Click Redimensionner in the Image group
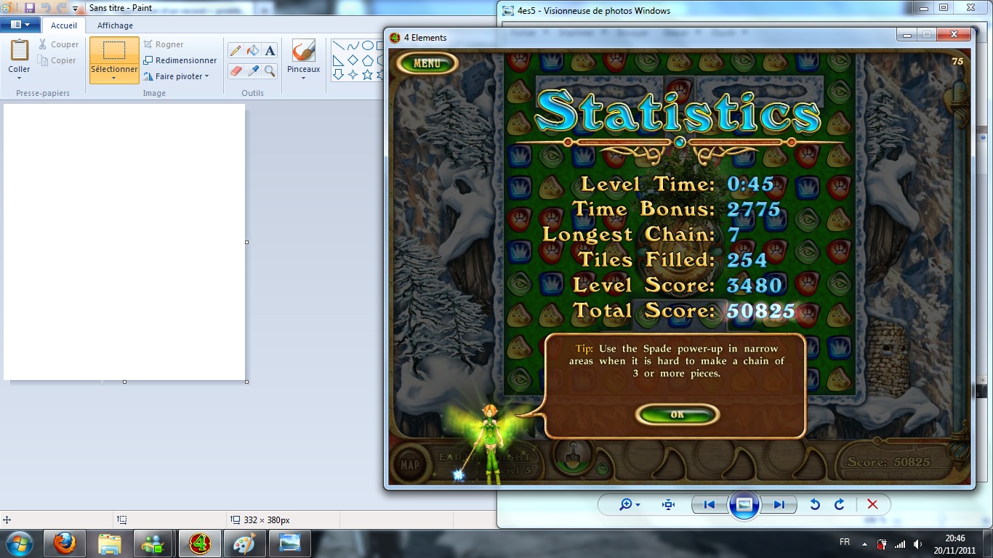993x558 pixels. coord(180,60)
